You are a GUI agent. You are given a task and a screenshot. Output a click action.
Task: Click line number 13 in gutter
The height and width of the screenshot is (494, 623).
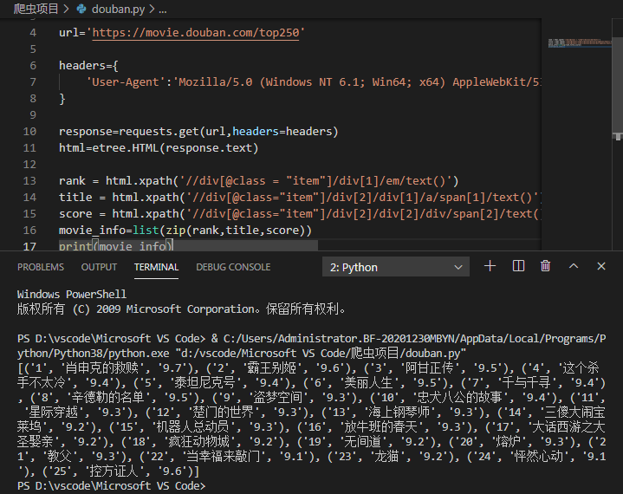(29, 181)
